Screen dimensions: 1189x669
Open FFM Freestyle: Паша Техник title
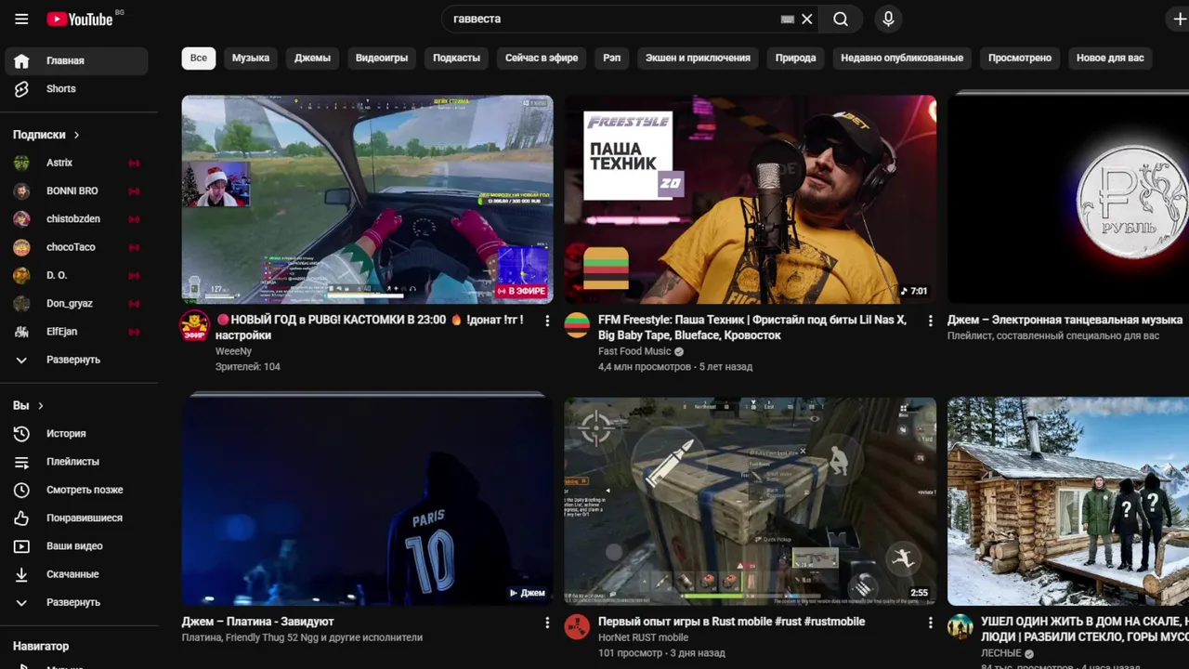(752, 327)
